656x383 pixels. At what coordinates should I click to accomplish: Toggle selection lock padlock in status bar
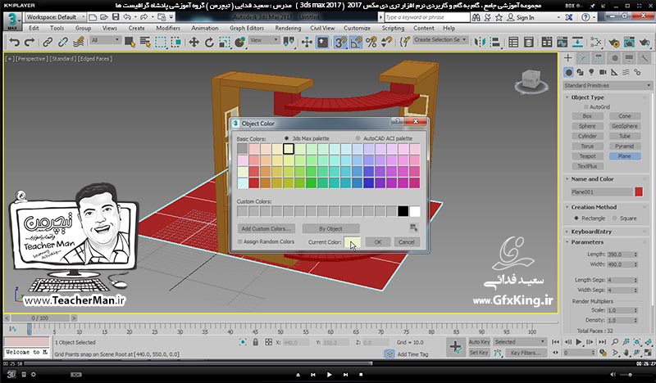pyautogui.click(x=255, y=342)
